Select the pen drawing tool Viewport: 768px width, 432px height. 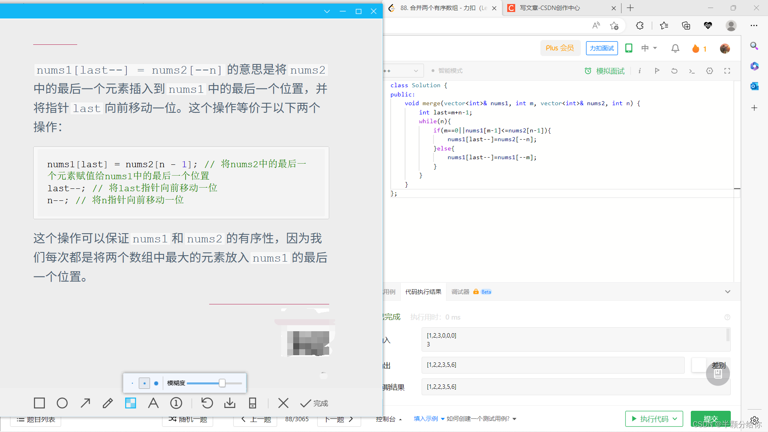pos(108,403)
